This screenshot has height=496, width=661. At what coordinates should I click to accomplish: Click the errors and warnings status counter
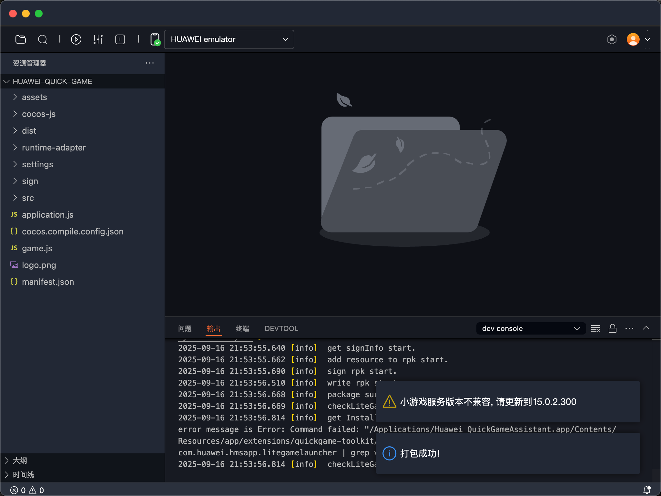[27, 490]
